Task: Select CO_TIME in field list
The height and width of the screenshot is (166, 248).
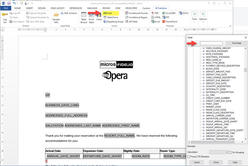Action: (x=210, y=95)
